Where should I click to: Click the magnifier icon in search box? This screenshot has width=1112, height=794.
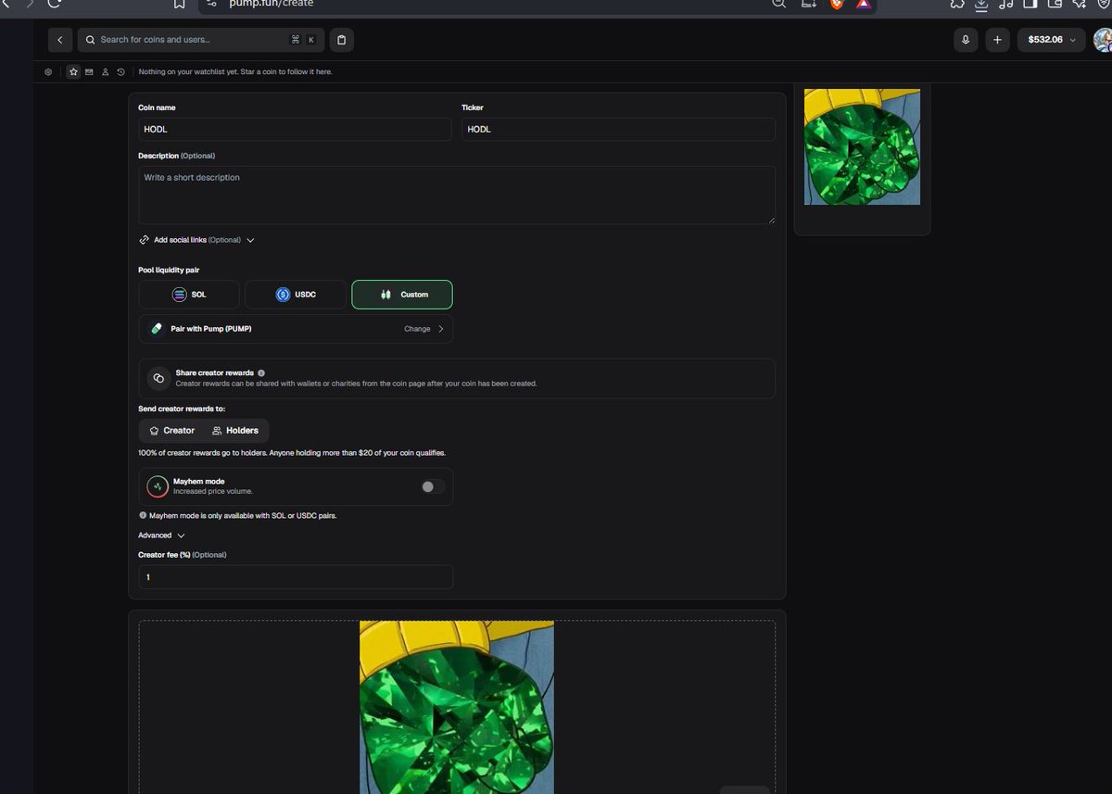(x=91, y=40)
